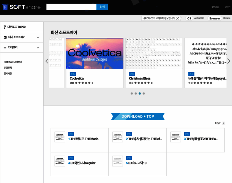The height and width of the screenshot is (183, 232).
Task: Click the star rating of tvN 즐거운이야기
Action: pyautogui.click(x=201, y=83)
